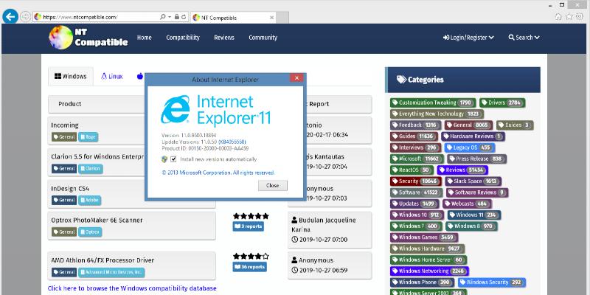
Task: Select the Legacy OS category tag
Action: pyautogui.click(x=470, y=147)
